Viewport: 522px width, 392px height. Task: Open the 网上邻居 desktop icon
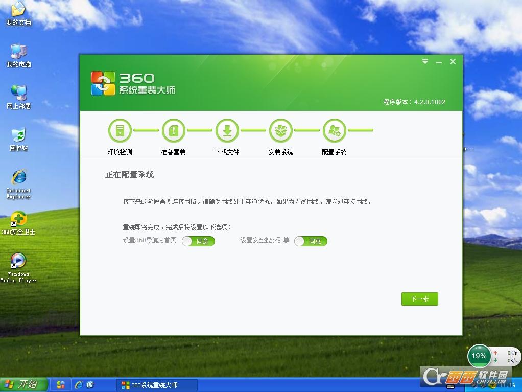tap(18, 97)
